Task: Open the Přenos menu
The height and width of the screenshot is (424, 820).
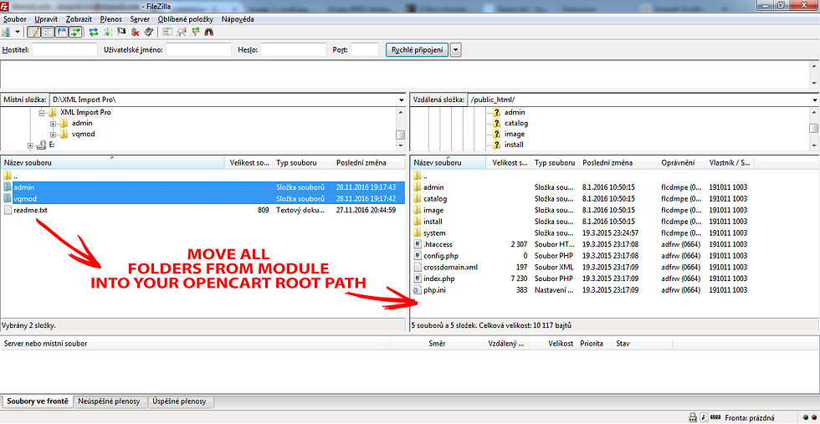Action: click(110, 19)
